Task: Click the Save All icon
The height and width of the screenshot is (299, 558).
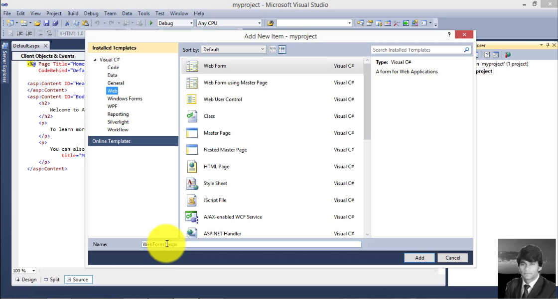Action: coord(55,23)
